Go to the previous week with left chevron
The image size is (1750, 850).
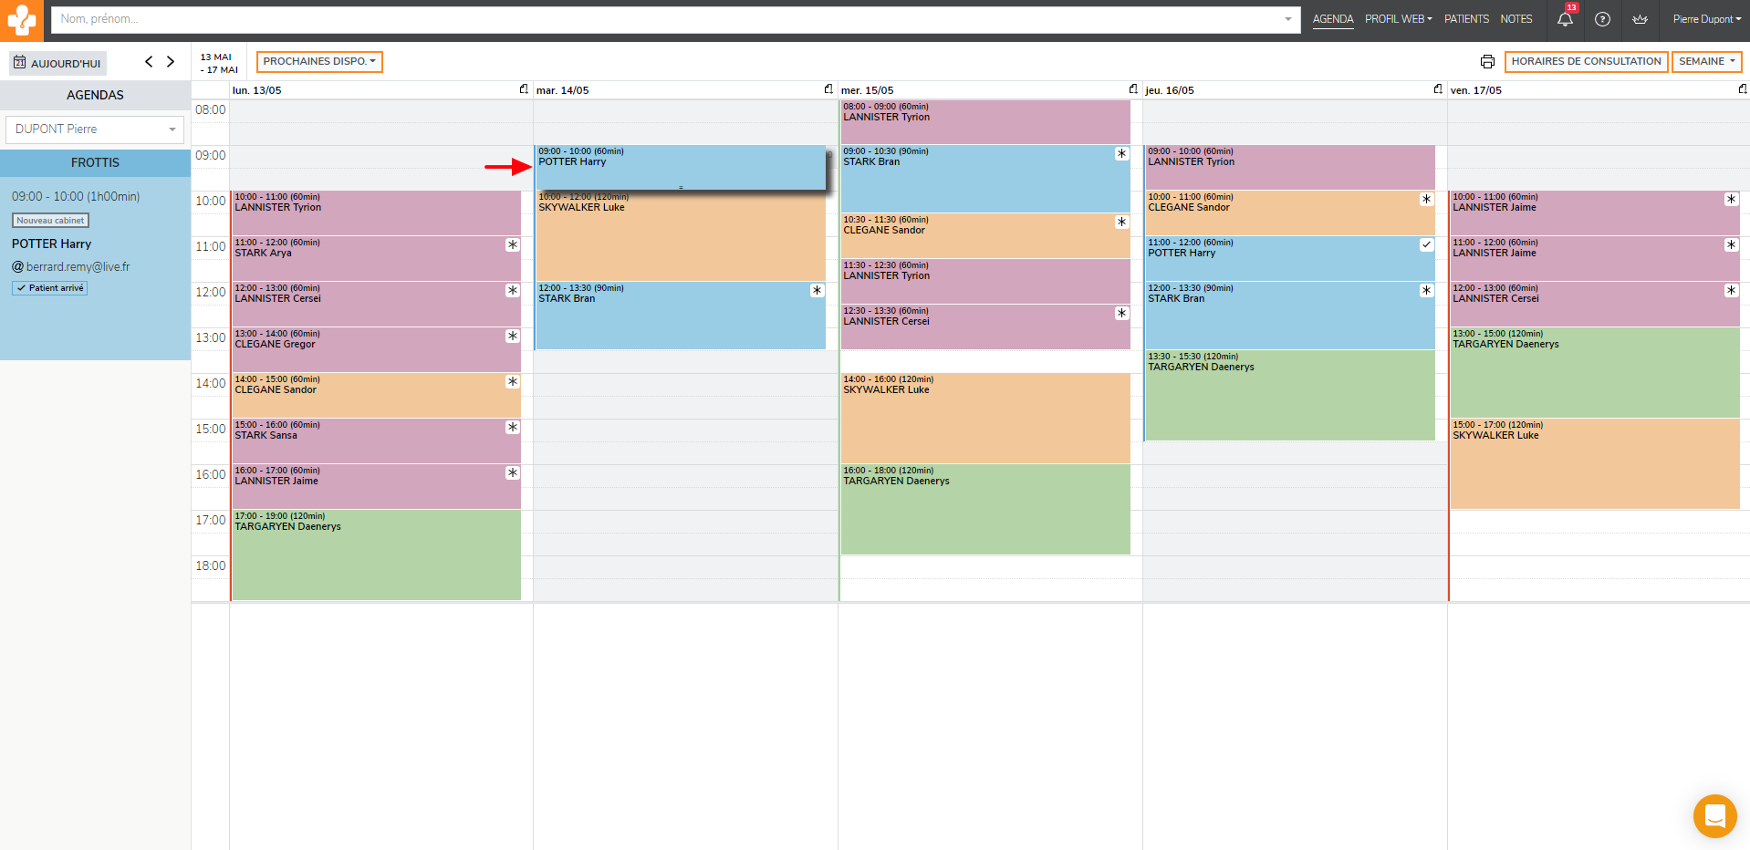[149, 62]
